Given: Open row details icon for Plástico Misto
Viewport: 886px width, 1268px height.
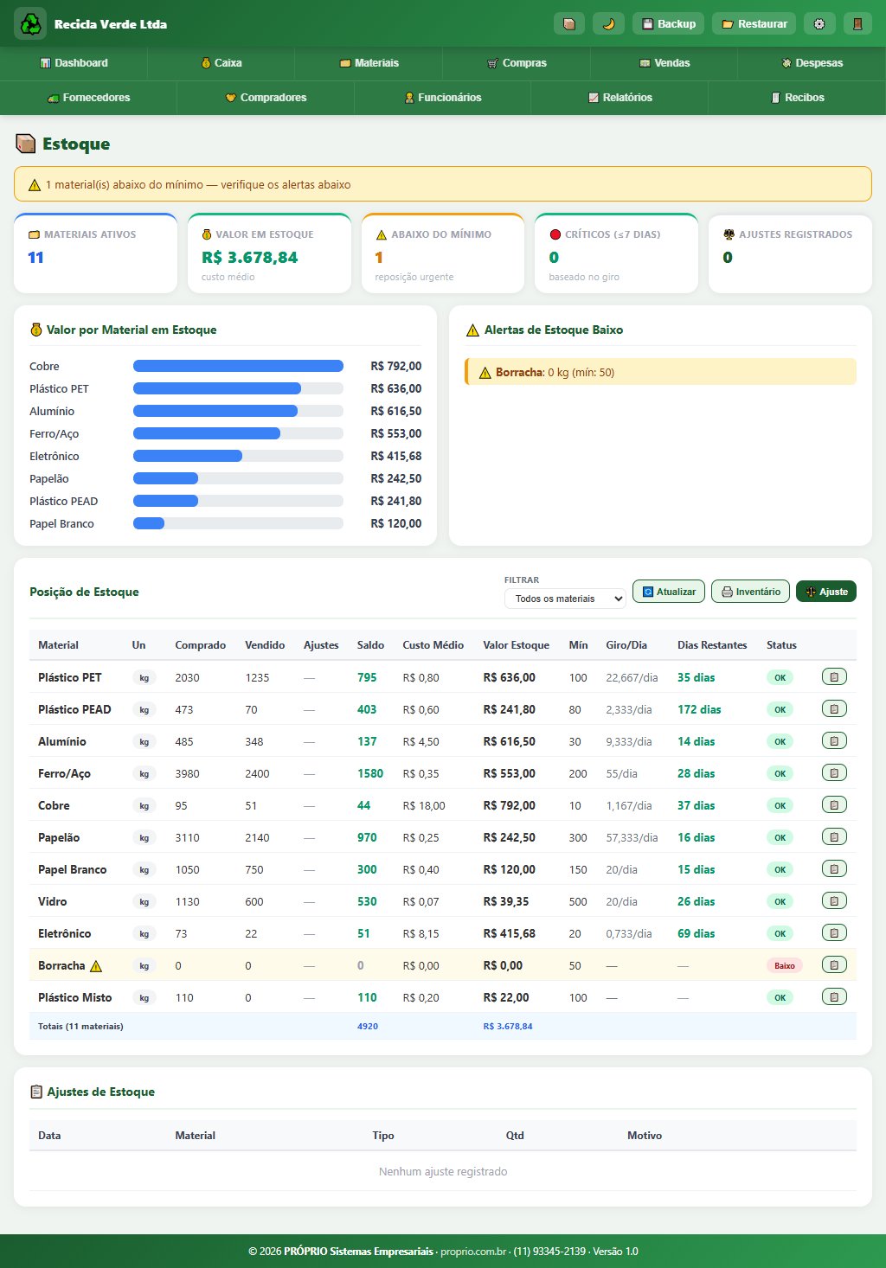Looking at the screenshot, I should 834,997.
